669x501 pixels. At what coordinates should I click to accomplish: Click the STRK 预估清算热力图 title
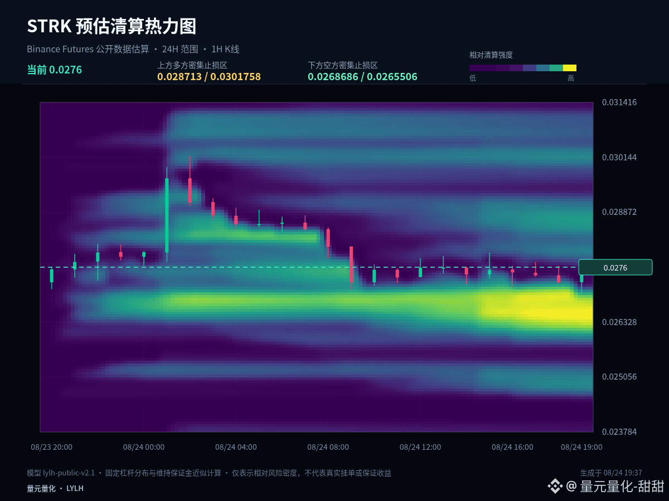[111, 26]
